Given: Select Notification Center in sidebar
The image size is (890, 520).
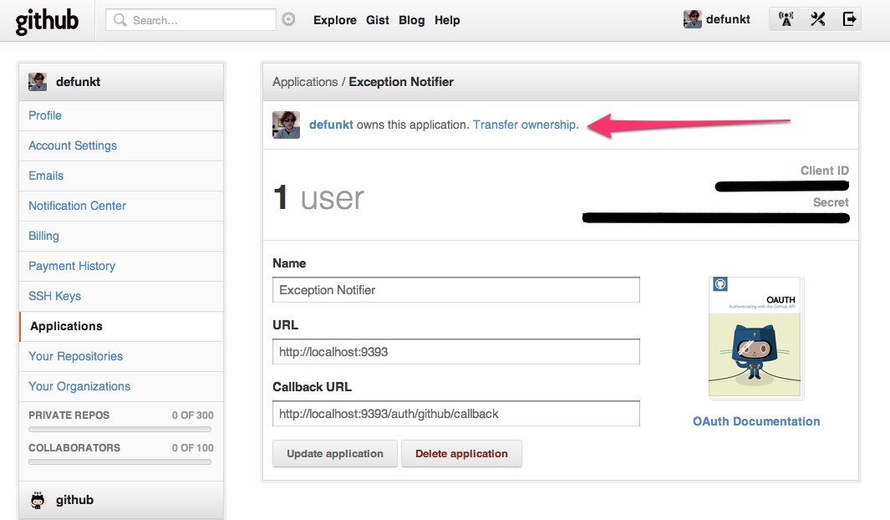Looking at the screenshot, I should [78, 206].
